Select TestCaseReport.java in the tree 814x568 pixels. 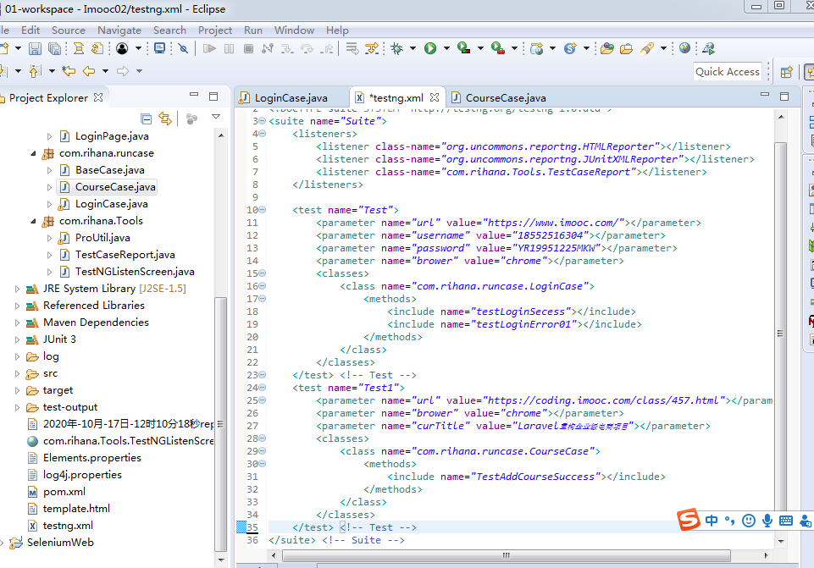click(x=125, y=255)
